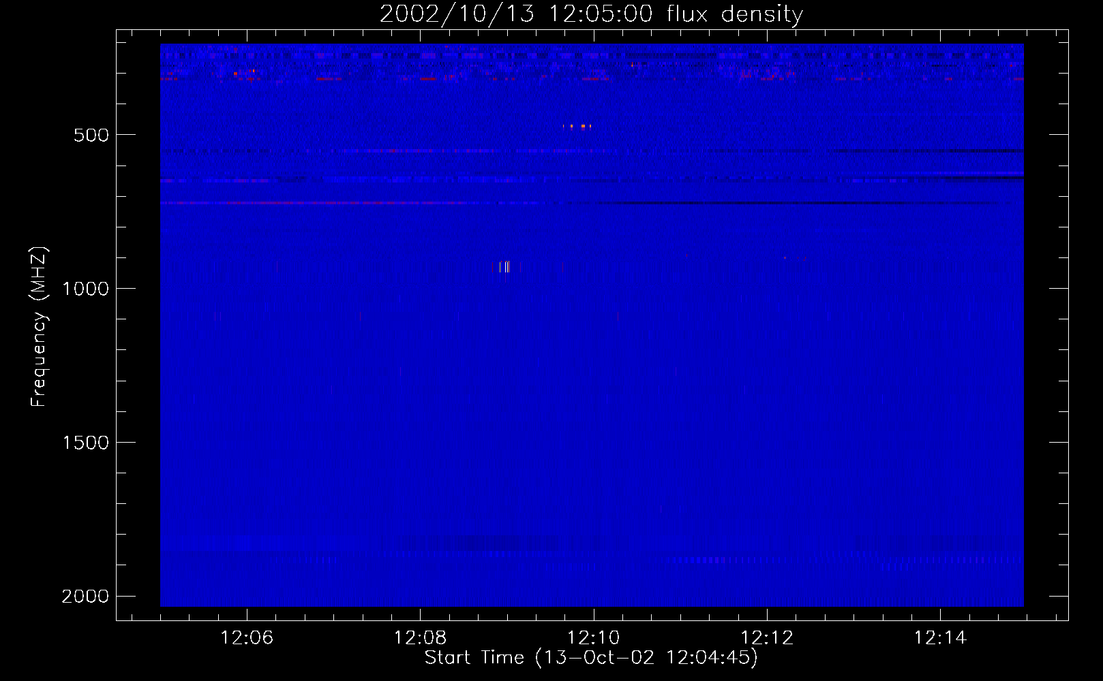Click the 2000 frequency tick label

[x=85, y=597]
